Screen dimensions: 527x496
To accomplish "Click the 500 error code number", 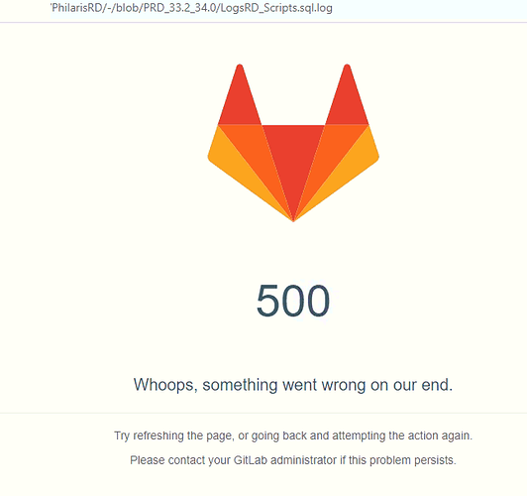I will tap(293, 301).
